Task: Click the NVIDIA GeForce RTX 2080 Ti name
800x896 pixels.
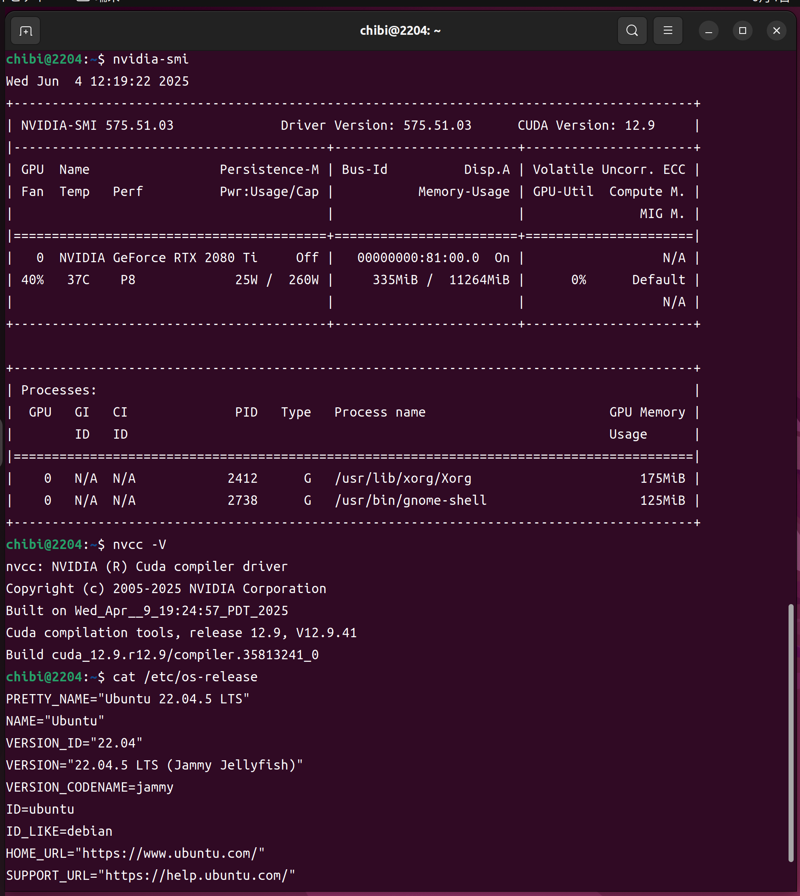Action: click(x=158, y=258)
